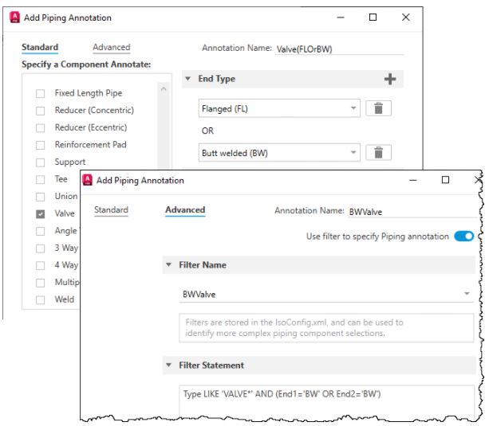Check the Weld checkbox
The height and width of the screenshot is (426, 489).
point(40,300)
